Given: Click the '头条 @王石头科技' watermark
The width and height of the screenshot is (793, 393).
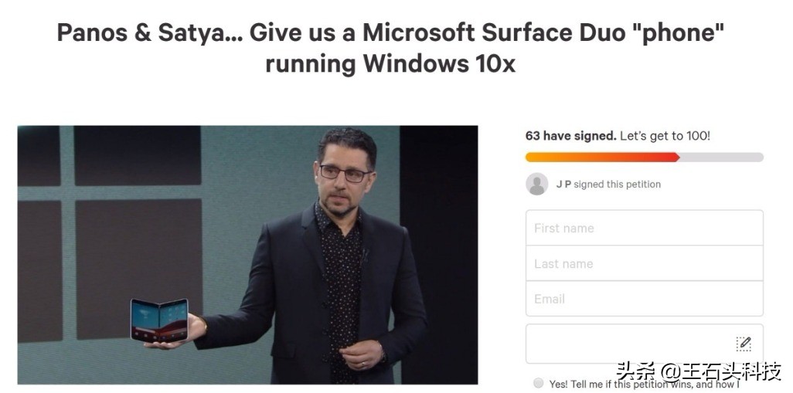Looking at the screenshot, I should [x=699, y=372].
